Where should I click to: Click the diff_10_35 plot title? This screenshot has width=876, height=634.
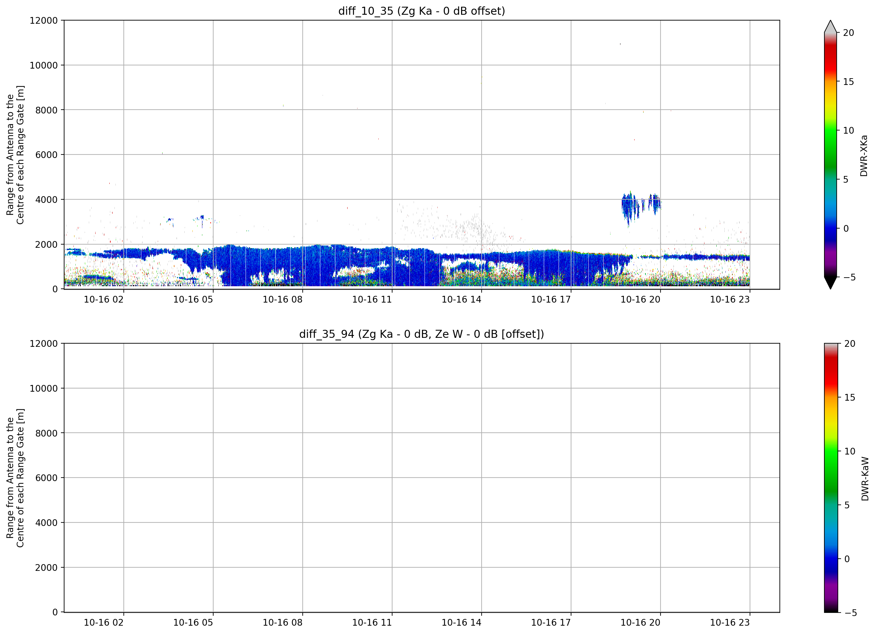[x=421, y=11]
